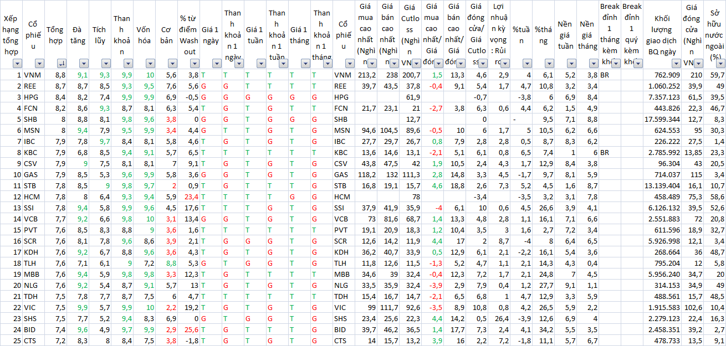This screenshot has height=346, width=726.
Task: Open the % từ điểm Wash out filter
Action: click(x=195, y=64)
